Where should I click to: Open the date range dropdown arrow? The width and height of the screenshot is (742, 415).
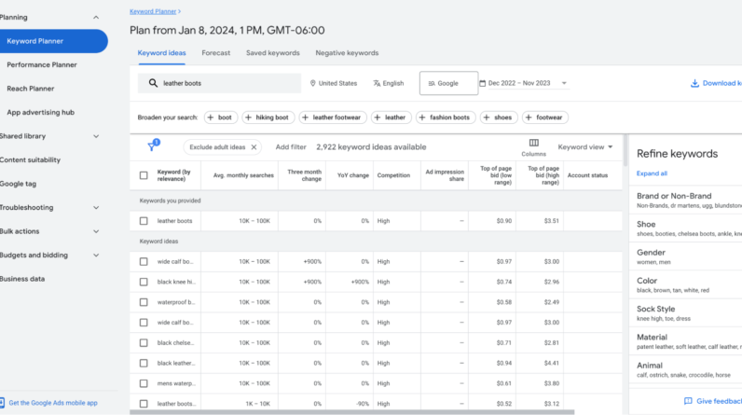tap(564, 83)
